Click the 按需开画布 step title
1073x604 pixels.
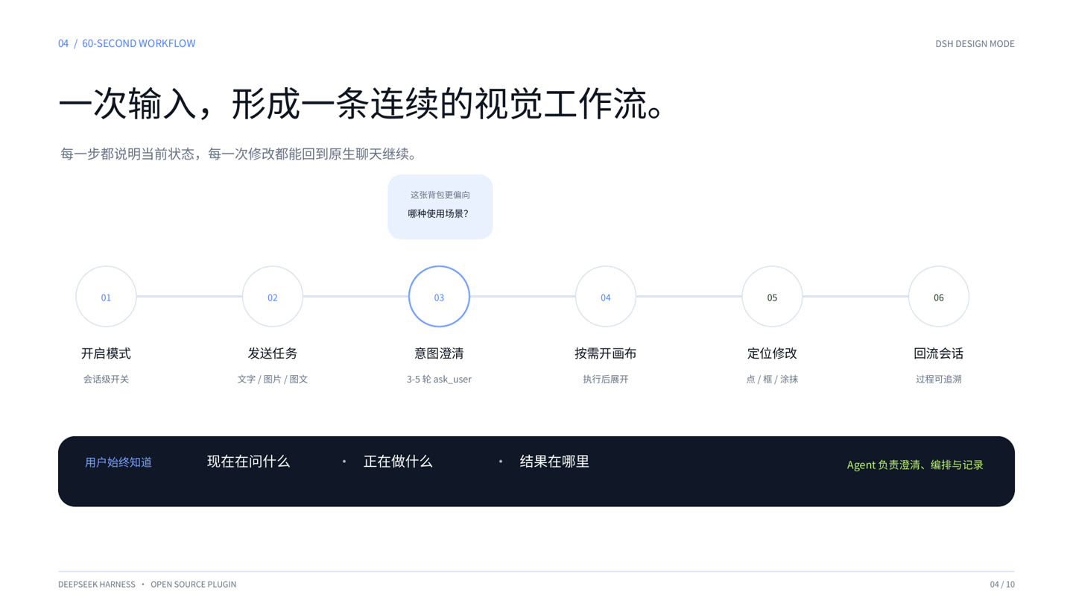point(606,353)
